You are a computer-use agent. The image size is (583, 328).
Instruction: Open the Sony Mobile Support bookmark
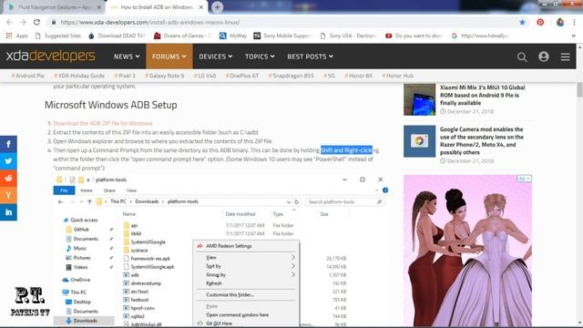coord(282,36)
